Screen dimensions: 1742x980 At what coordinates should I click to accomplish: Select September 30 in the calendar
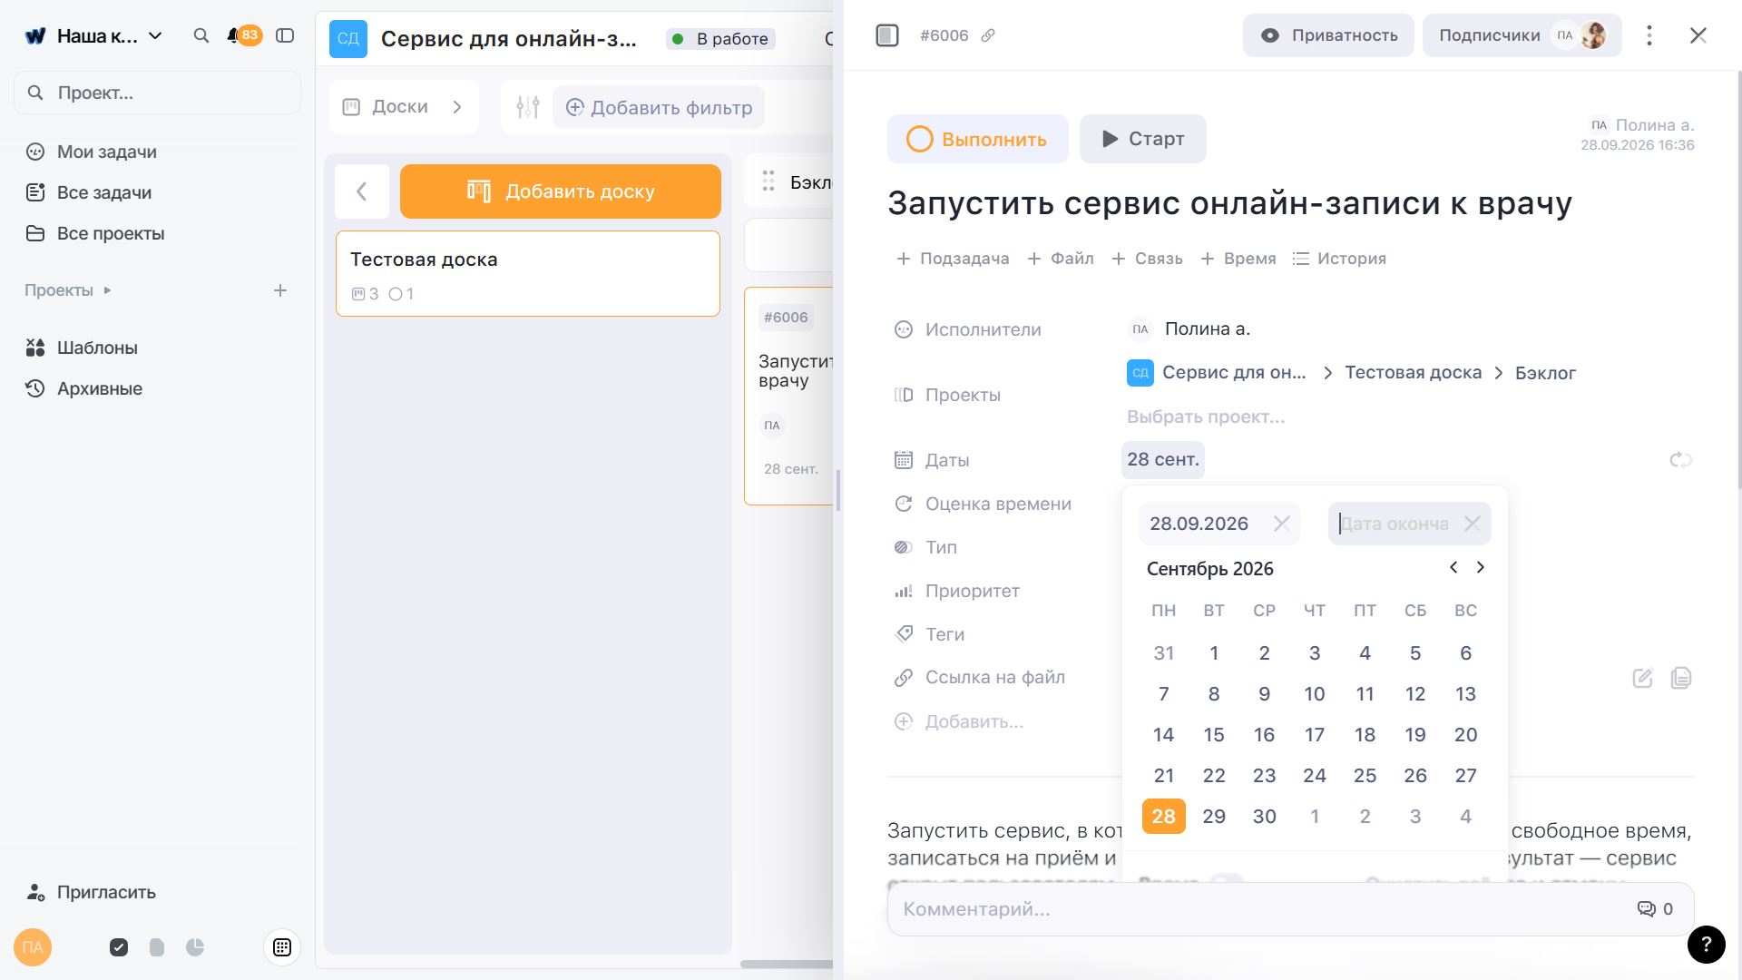coord(1264,817)
